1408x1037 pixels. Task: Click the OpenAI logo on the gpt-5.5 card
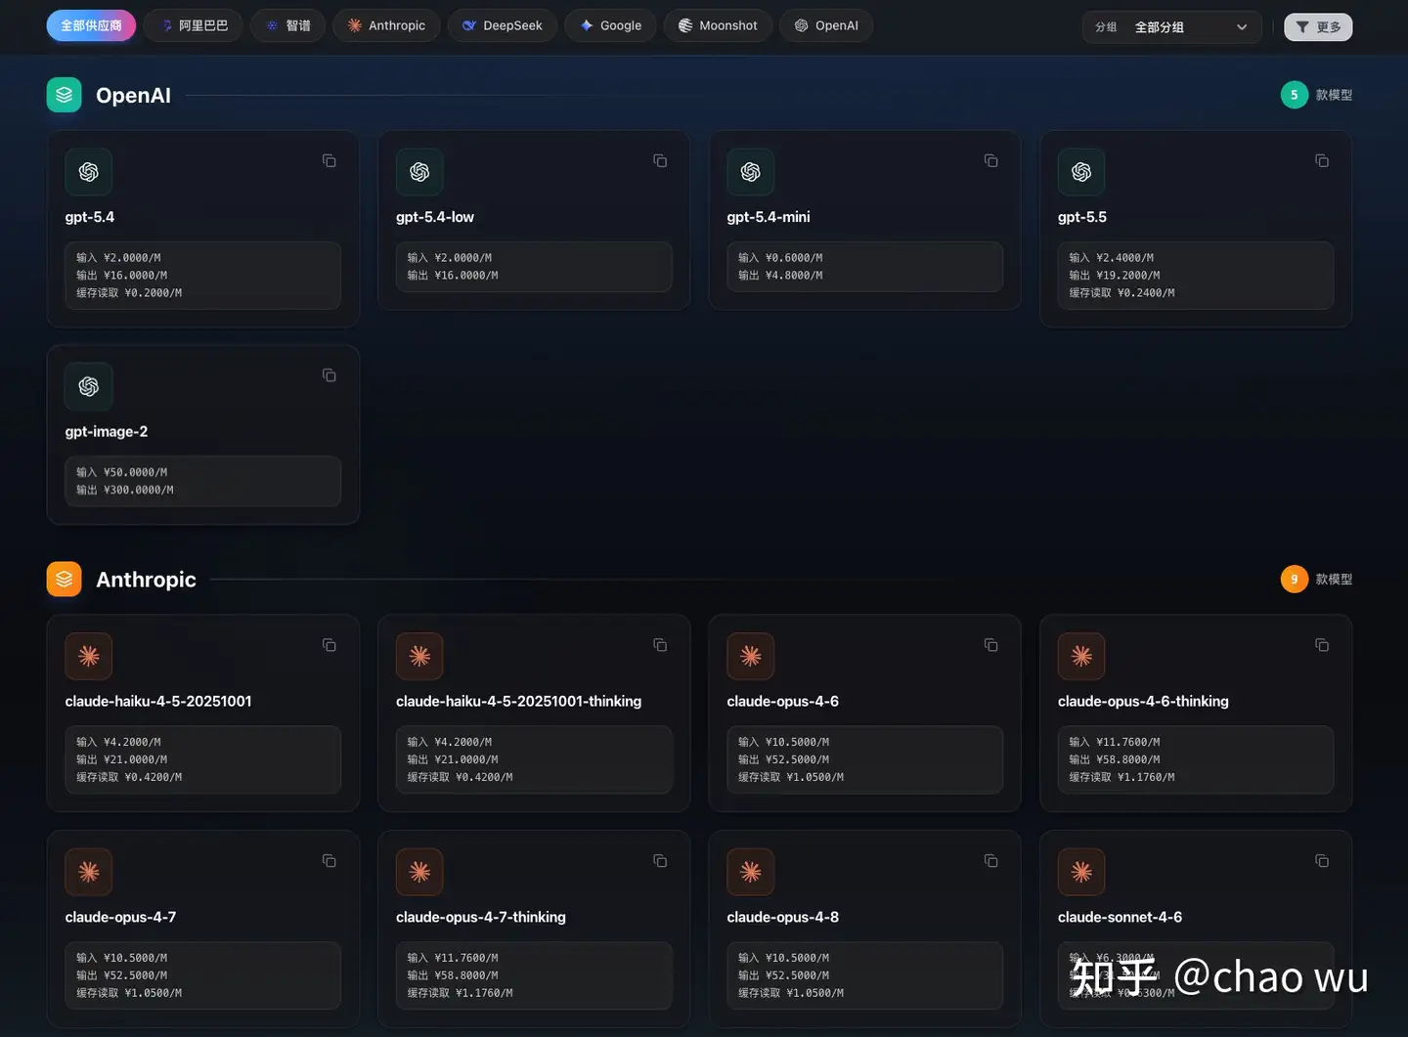coord(1081,172)
